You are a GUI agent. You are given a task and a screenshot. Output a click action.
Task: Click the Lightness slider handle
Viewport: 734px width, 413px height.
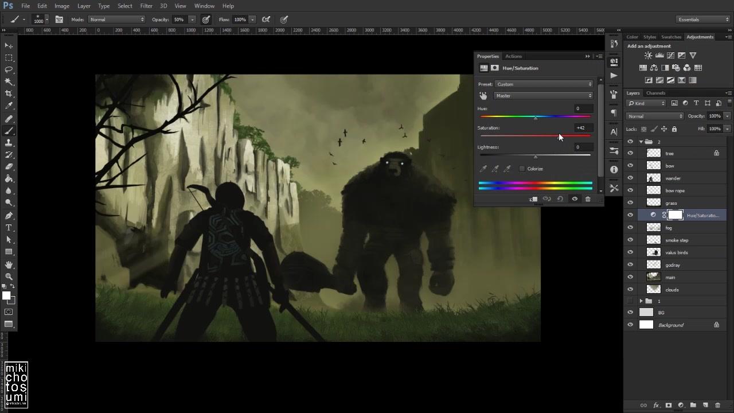click(x=536, y=157)
